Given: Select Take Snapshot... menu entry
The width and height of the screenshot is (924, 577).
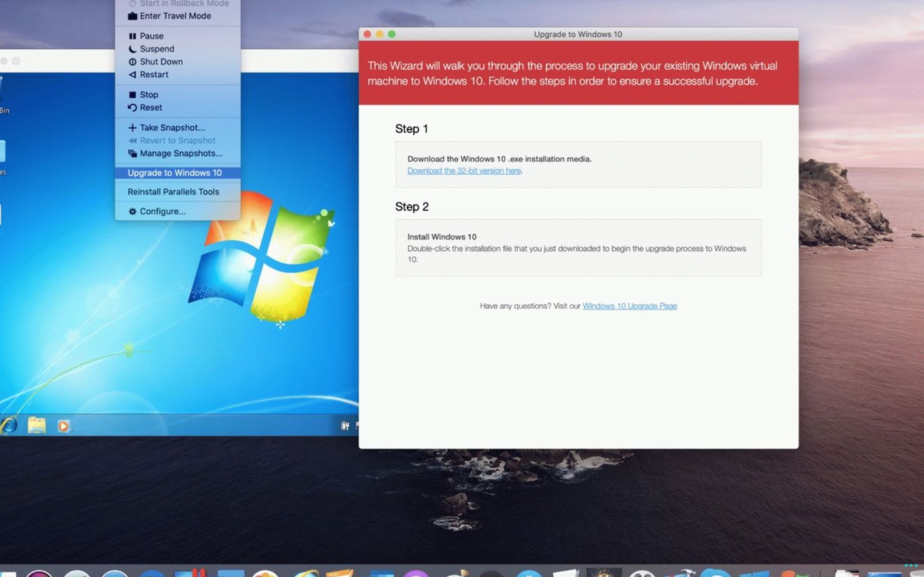Looking at the screenshot, I should [178, 128].
